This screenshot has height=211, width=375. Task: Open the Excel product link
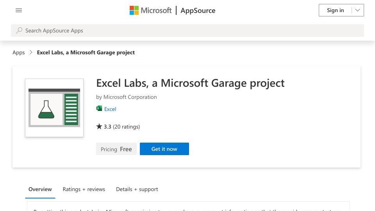point(110,109)
